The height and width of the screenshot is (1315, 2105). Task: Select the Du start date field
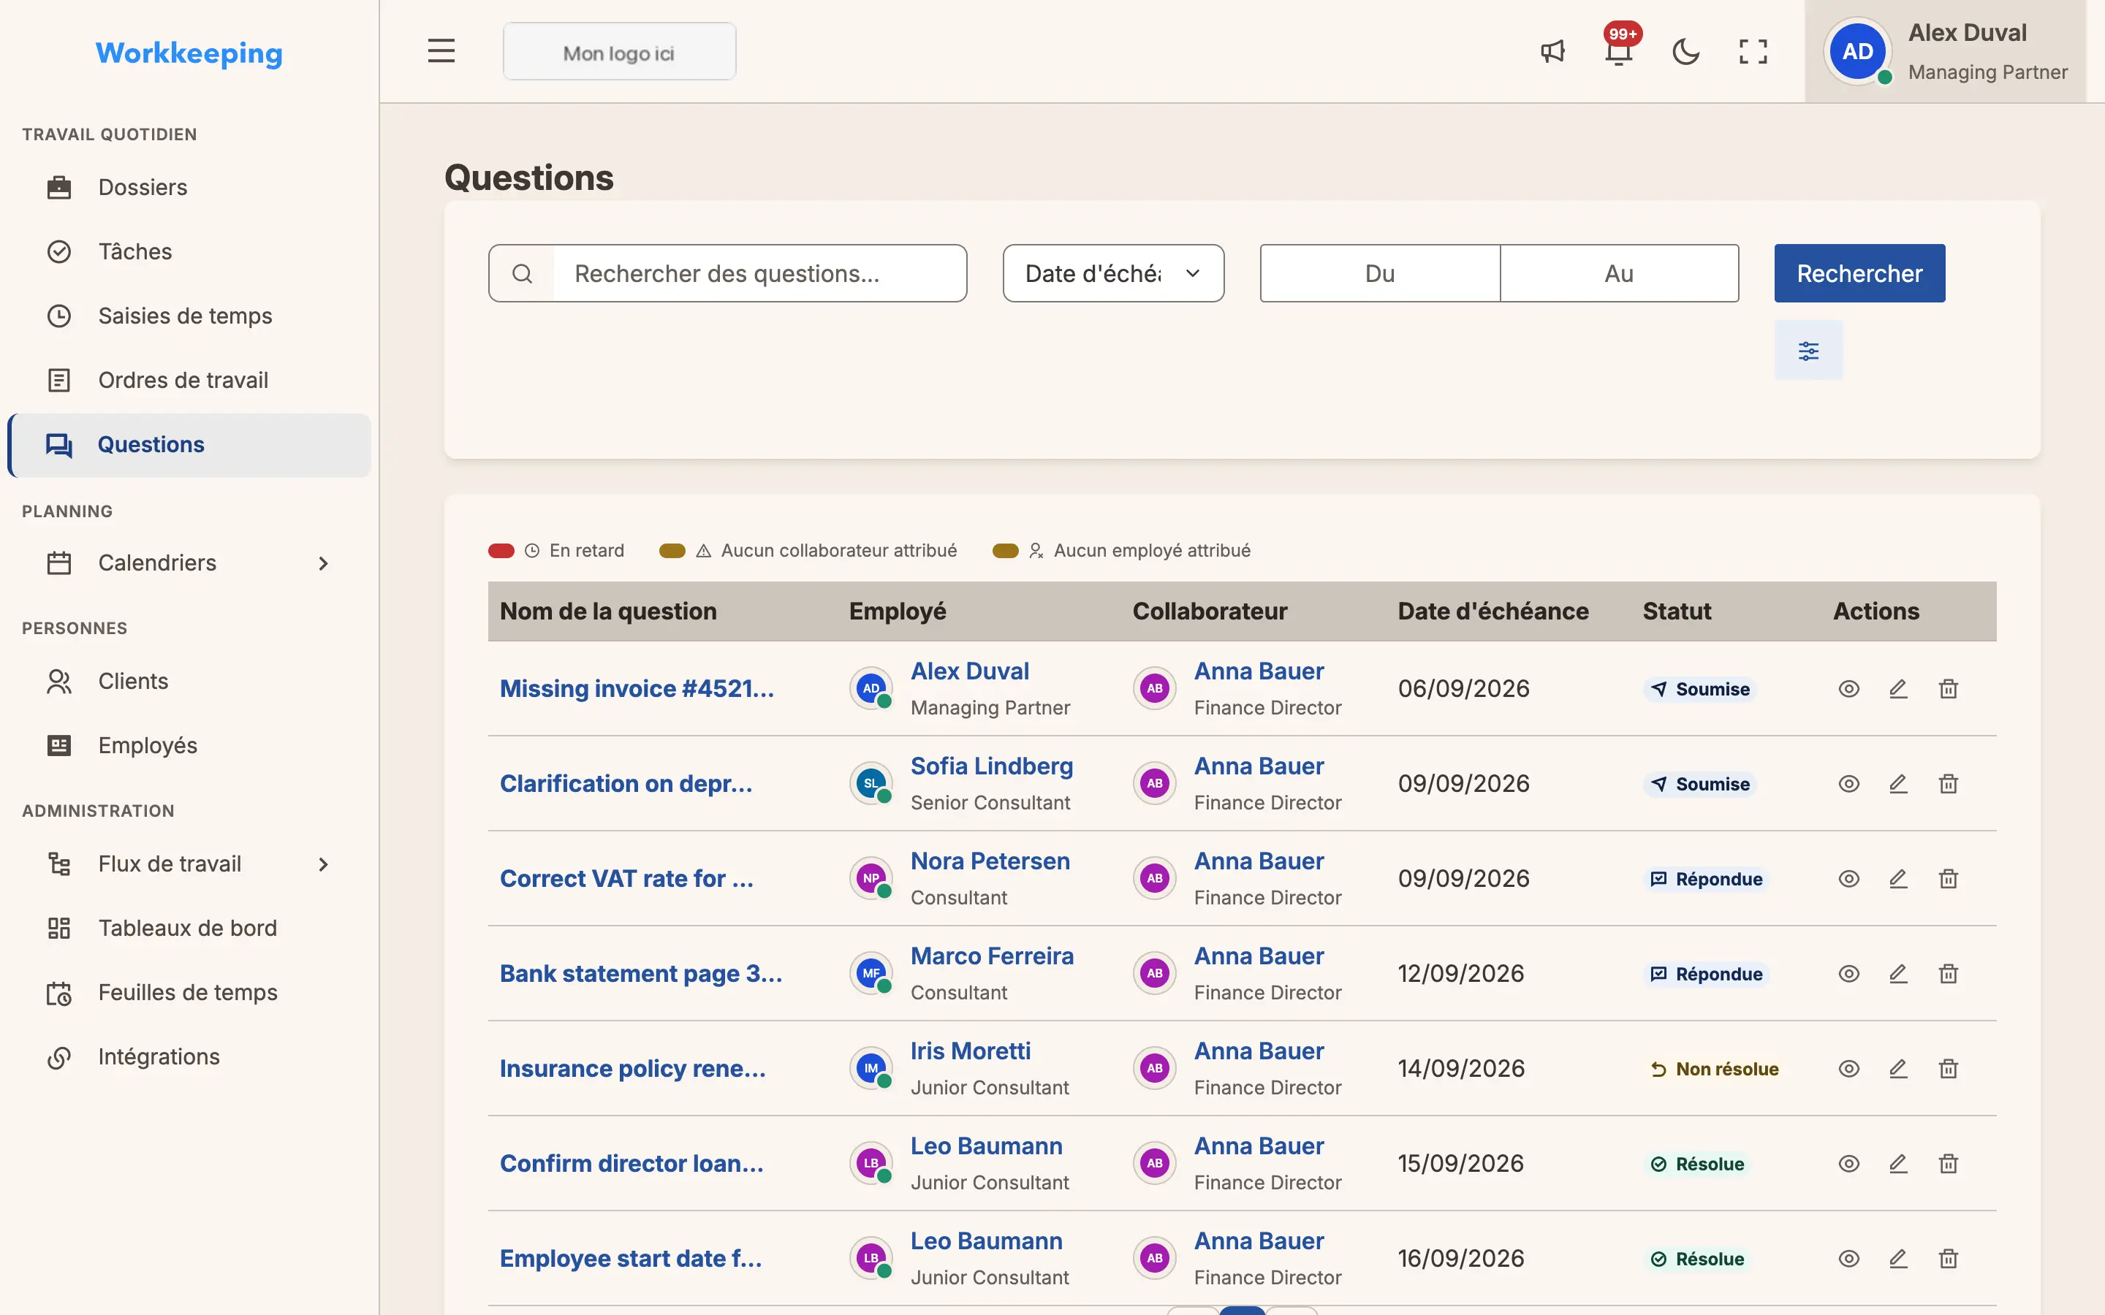pyautogui.click(x=1379, y=273)
